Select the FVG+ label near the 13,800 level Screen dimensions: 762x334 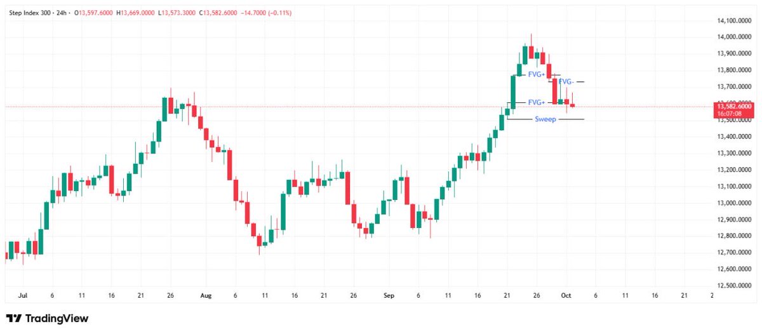[x=537, y=74]
